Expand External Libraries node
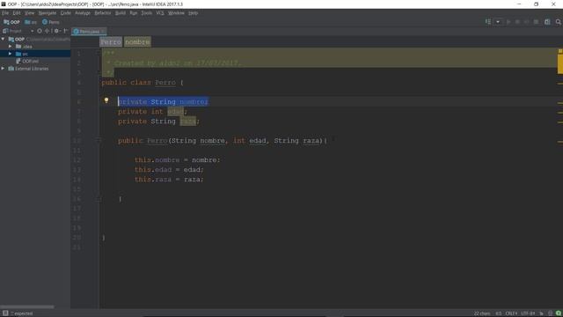Viewport: 563px width, 317px height. 4,69
